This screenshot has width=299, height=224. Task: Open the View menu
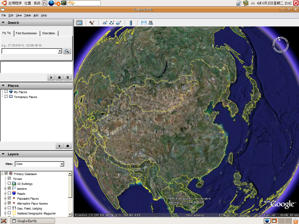point(19,16)
